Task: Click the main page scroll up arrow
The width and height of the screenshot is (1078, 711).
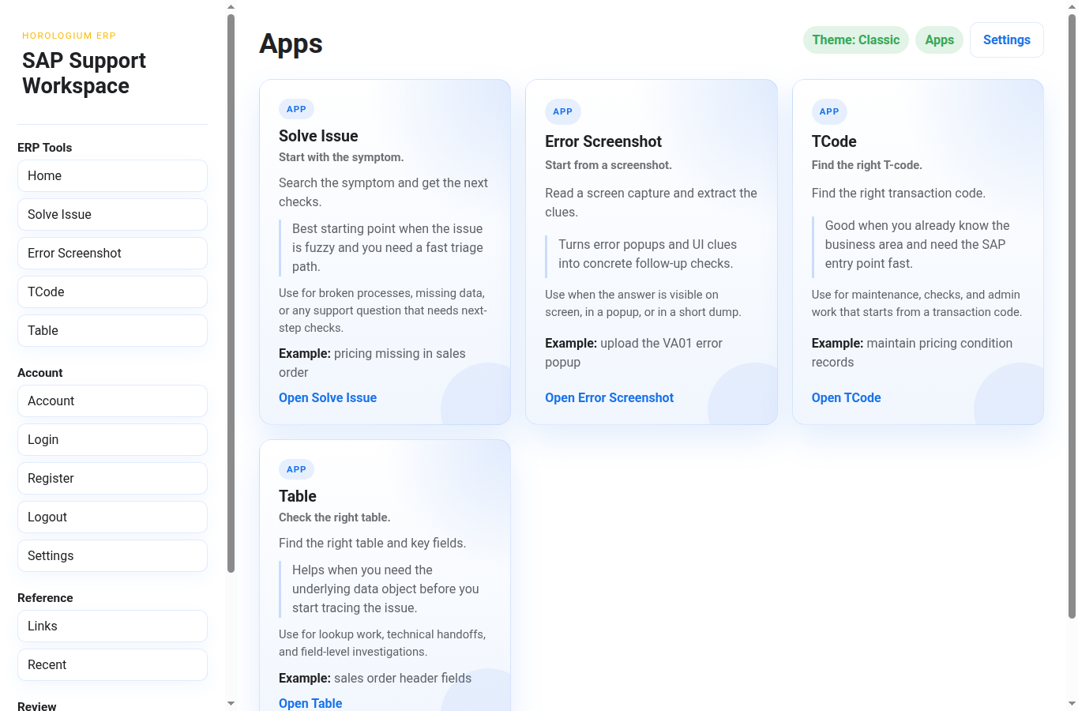Action: 1072,6
